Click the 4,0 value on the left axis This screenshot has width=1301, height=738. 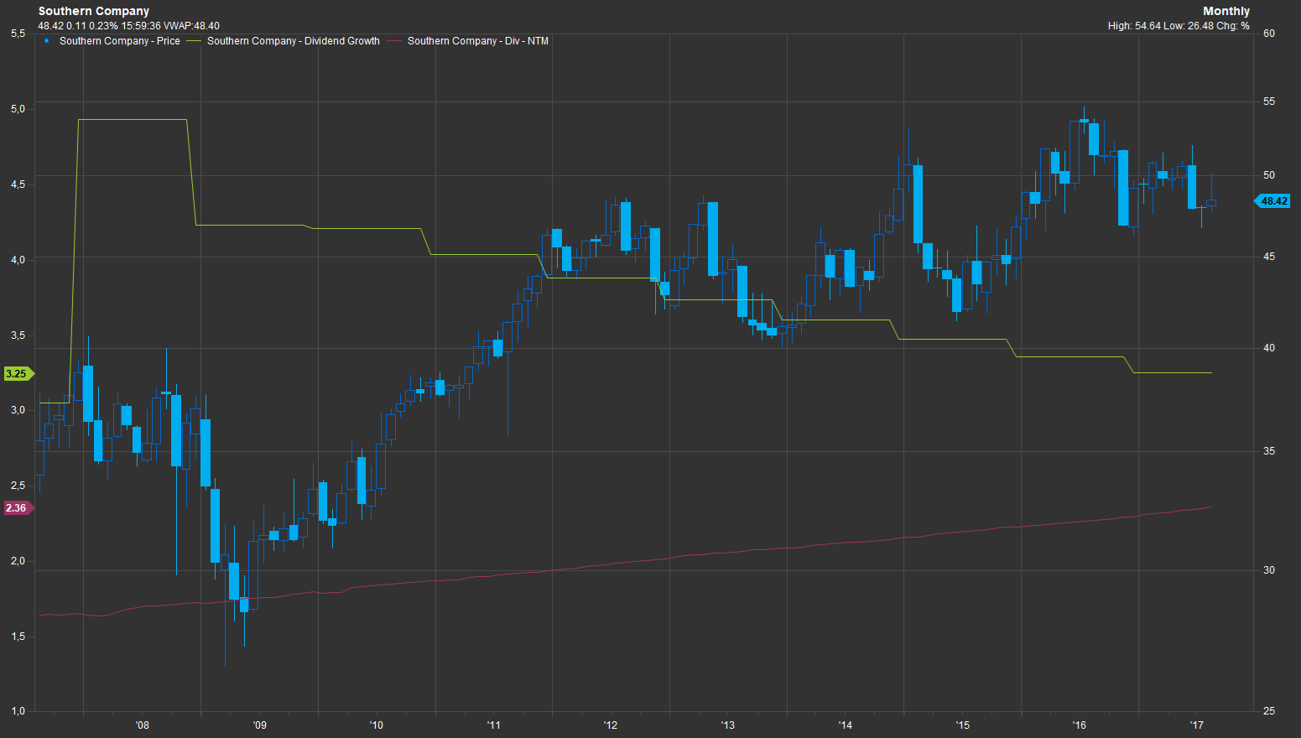[x=18, y=260]
